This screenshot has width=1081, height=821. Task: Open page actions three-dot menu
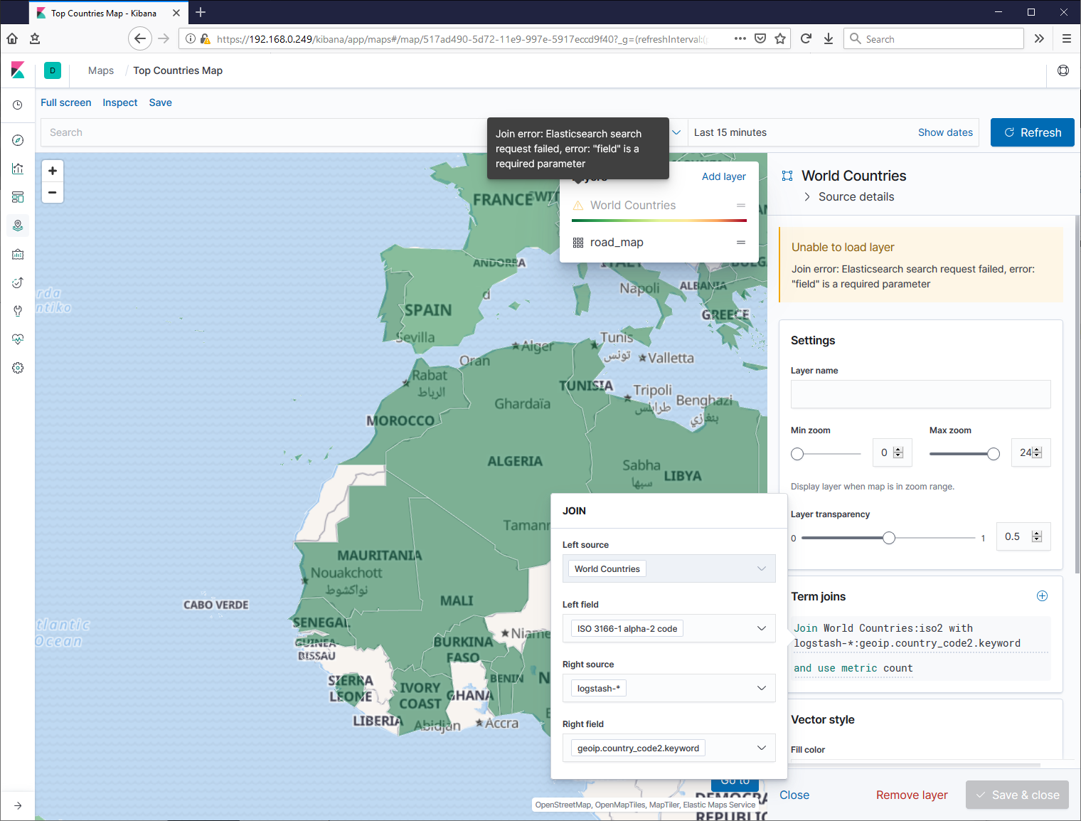740,38
